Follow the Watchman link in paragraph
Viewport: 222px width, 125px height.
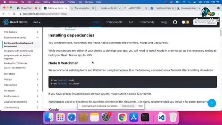[55, 102]
